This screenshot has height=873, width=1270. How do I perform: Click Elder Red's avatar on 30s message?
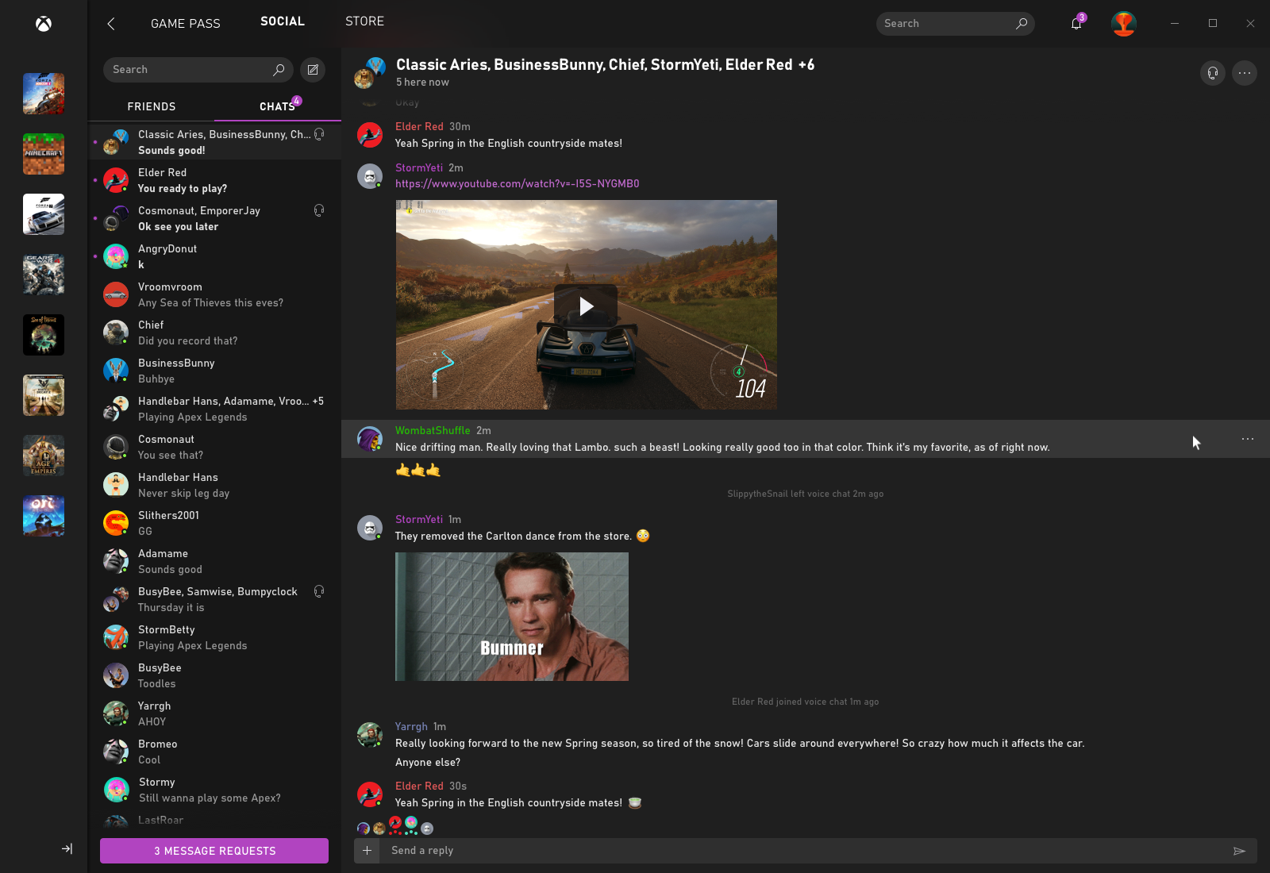[x=370, y=794]
